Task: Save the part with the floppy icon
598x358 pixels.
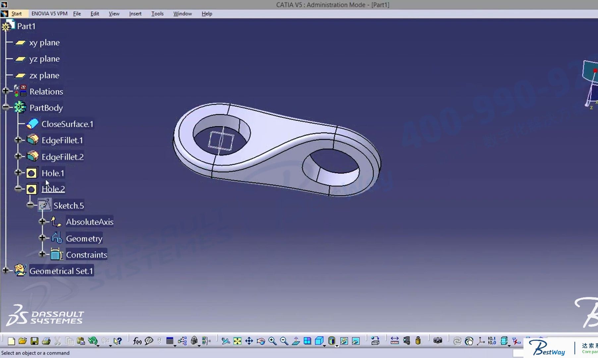Action: pos(34,341)
